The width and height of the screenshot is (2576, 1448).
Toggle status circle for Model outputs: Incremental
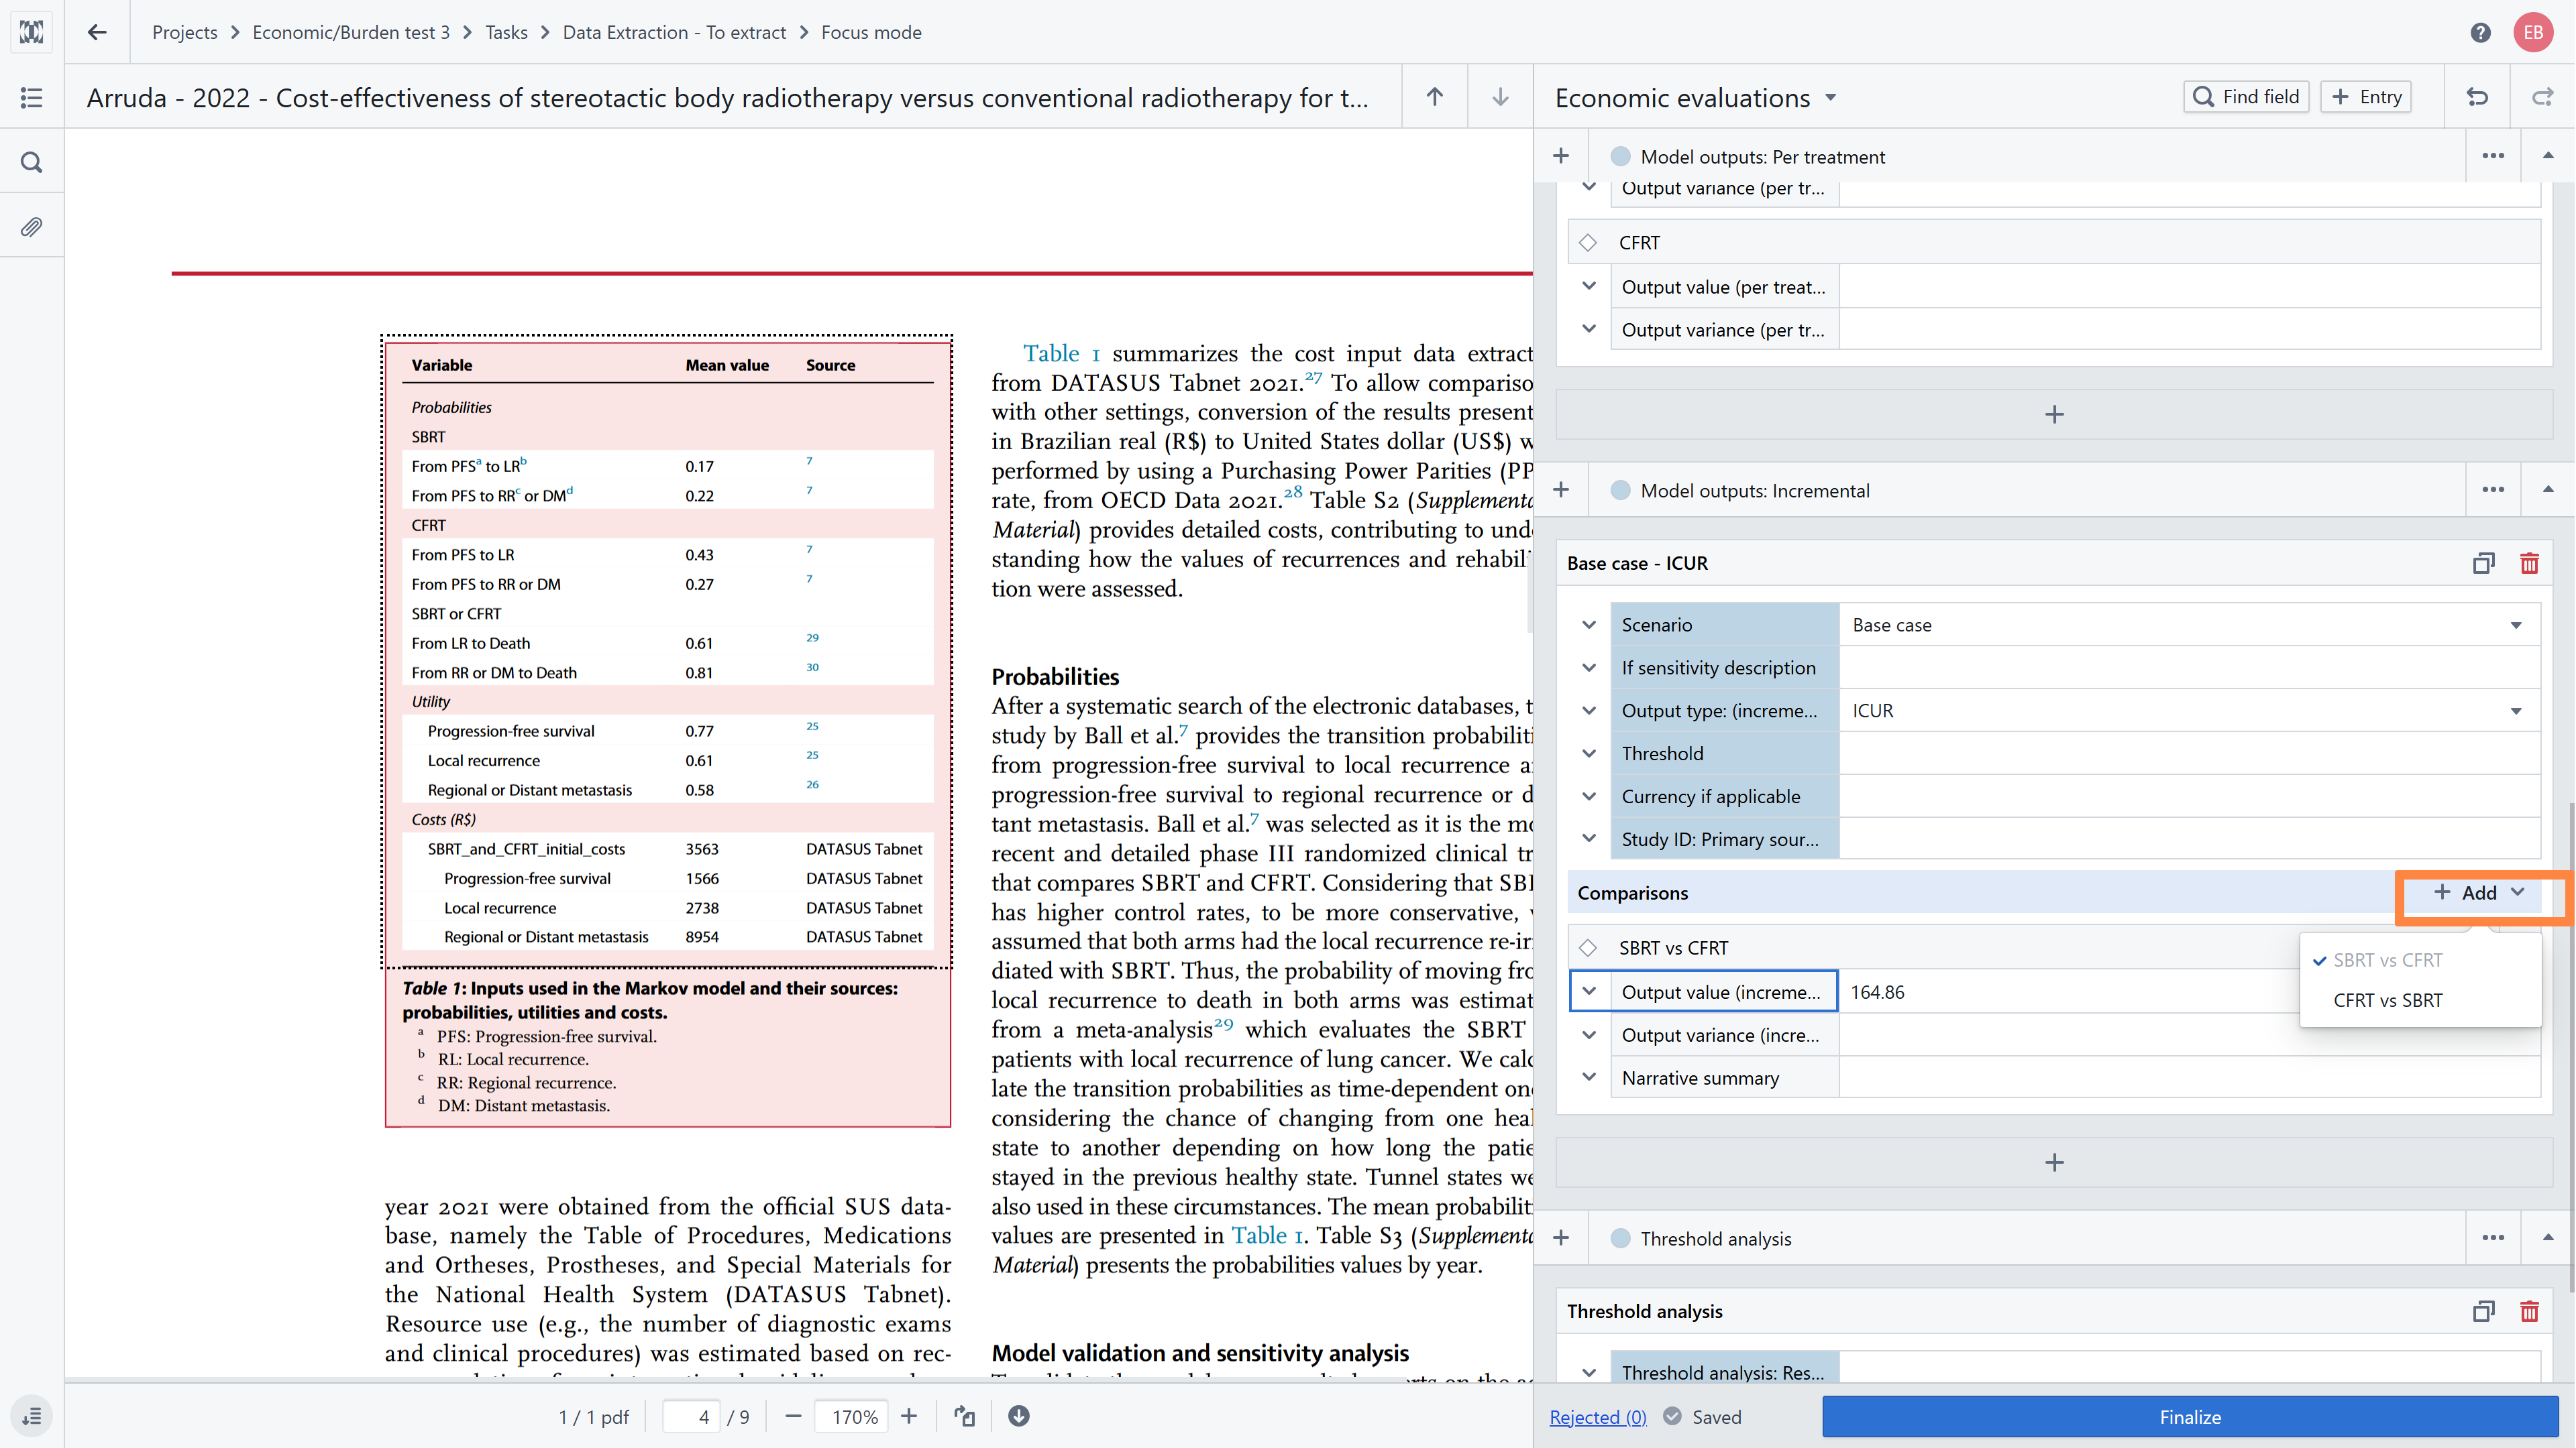click(x=1621, y=489)
